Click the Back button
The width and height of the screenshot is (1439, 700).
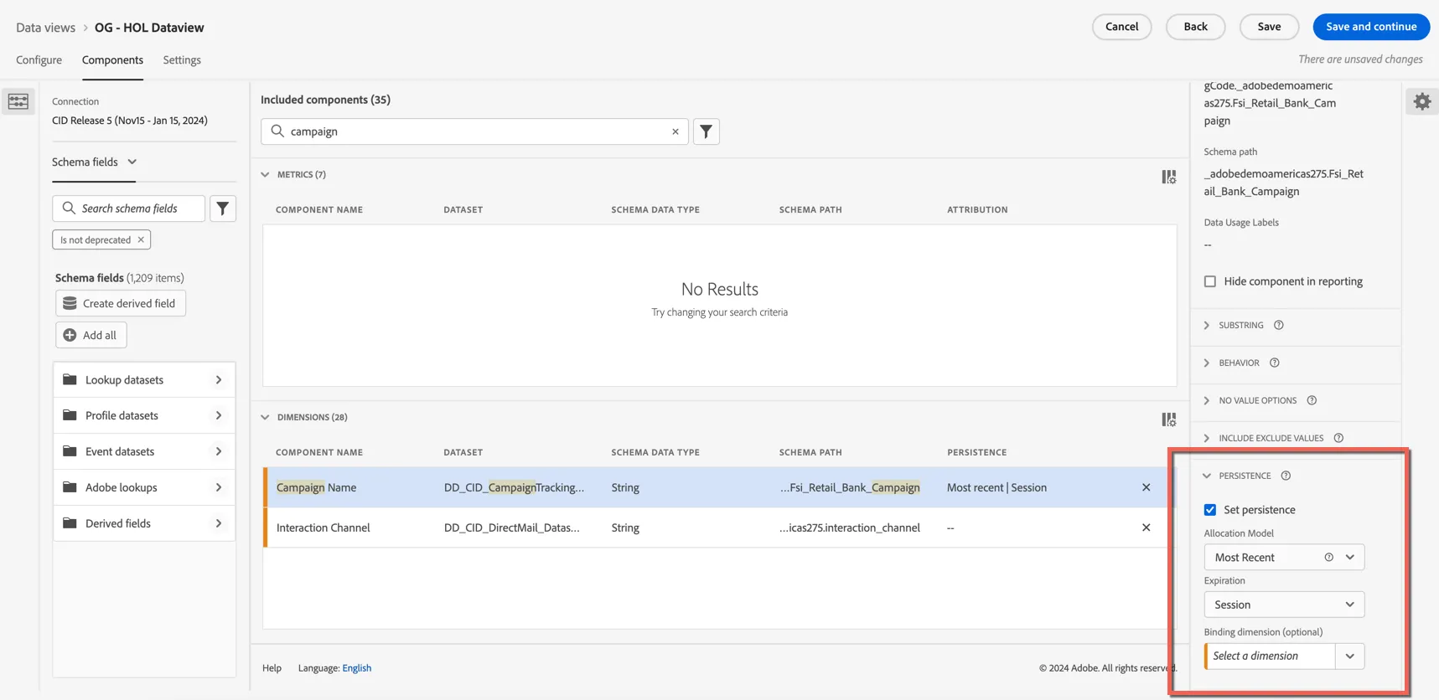(x=1195, y=27)
